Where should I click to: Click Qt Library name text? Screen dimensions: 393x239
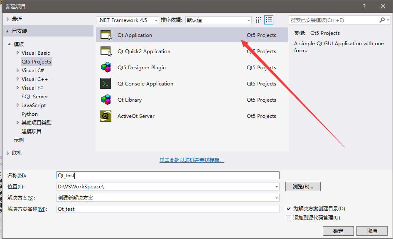(x=130, y=100)
